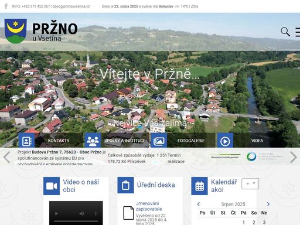Click the Úřední deska clipboard icon

tap(125, 185)
